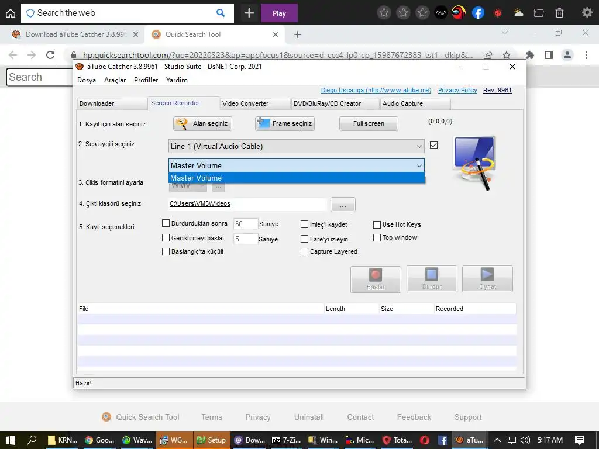The height and width of the screenshot is (449, 599).
Task: Click the Baslat record button
Action: point(376,279)
